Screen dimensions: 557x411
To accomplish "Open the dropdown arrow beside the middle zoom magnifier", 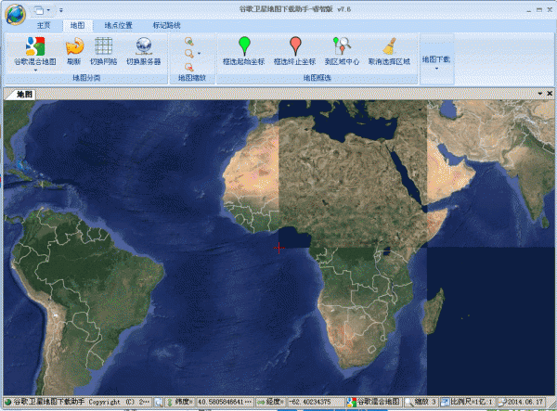I will pyautogui.click(x=199, y=54).
